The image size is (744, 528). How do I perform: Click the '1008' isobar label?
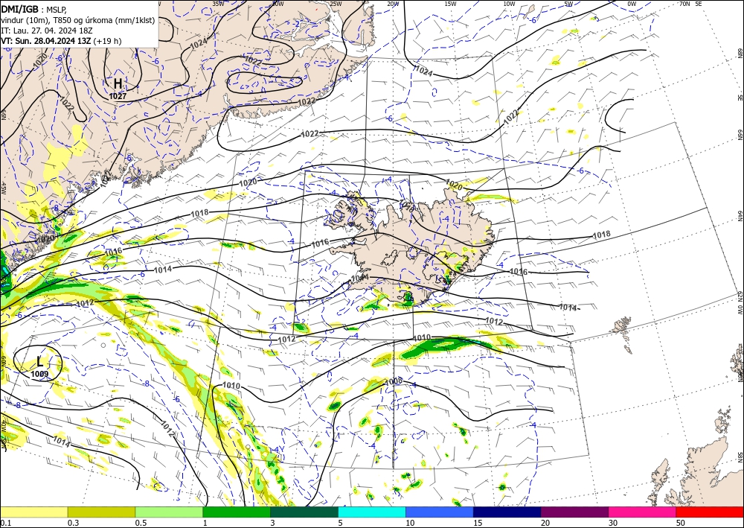point(394,382)
